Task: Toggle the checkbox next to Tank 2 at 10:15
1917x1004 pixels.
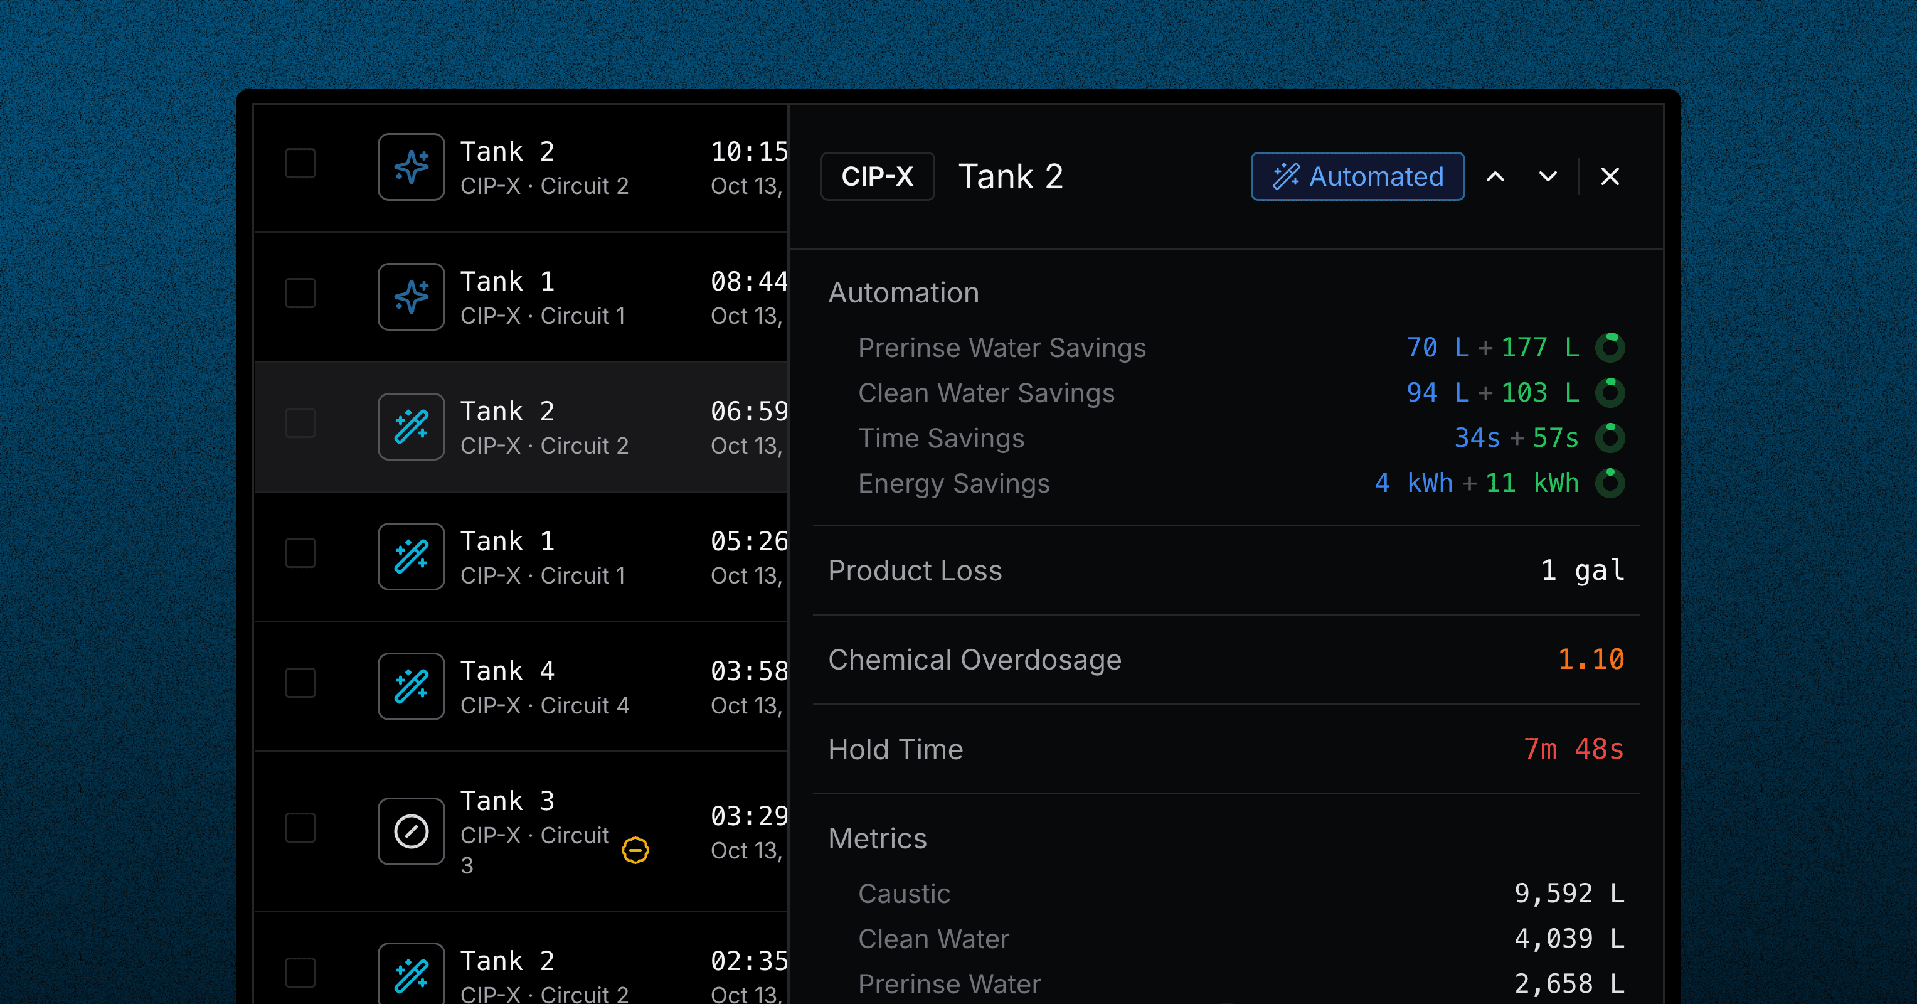Action: 300,164
